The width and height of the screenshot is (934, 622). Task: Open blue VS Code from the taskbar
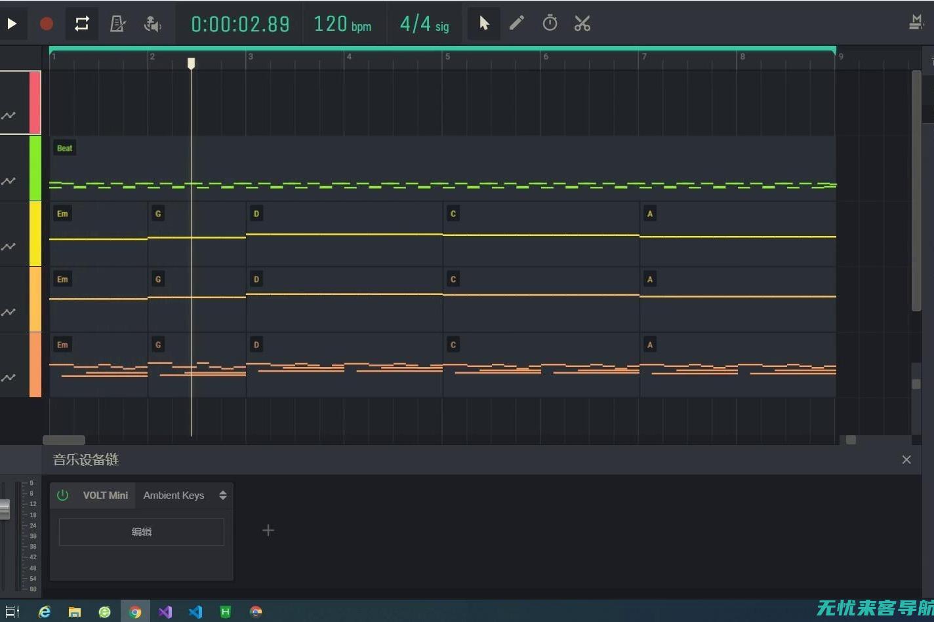coord(195,612)
